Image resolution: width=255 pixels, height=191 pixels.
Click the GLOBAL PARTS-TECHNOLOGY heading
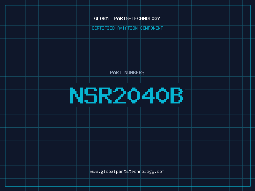[x=127, y=18]
